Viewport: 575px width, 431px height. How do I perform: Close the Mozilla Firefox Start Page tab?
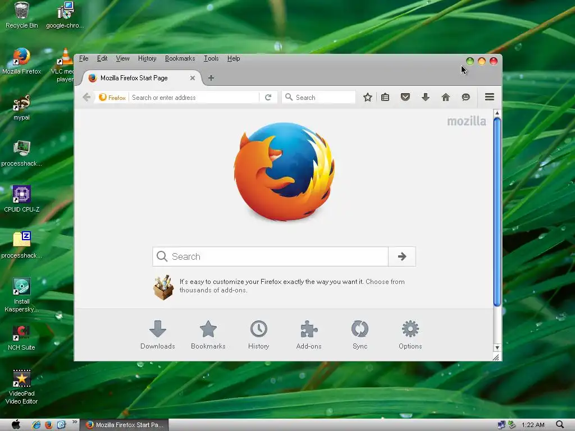[193, 77]
